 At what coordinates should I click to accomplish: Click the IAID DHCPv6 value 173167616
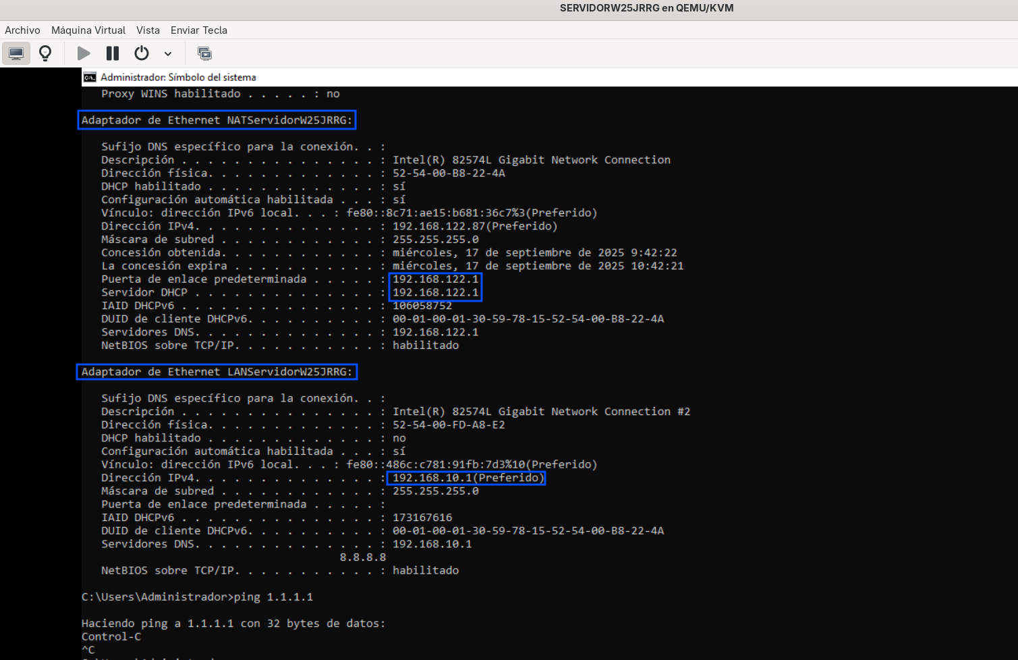pos(422,518)
